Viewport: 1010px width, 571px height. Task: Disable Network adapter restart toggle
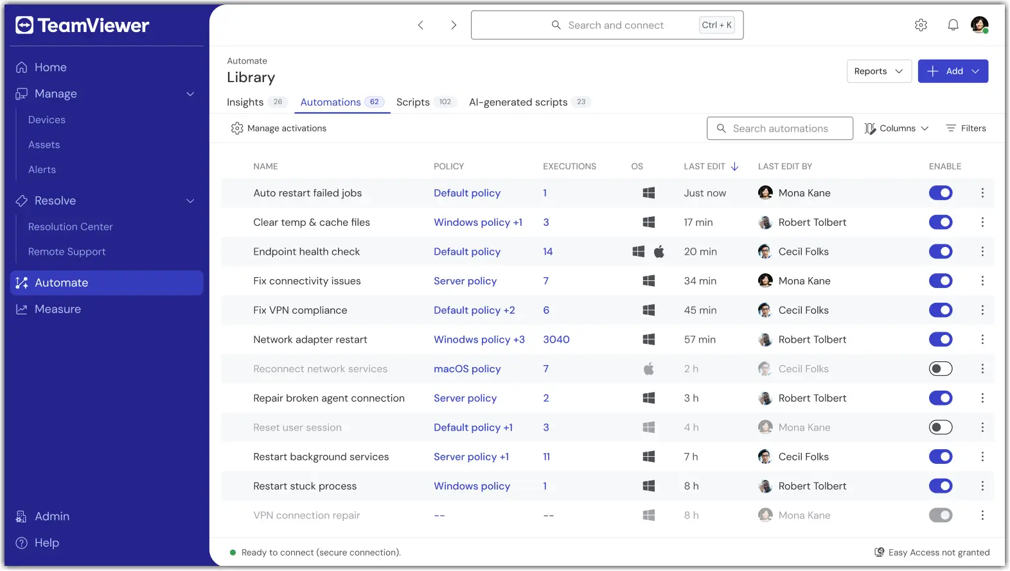(x=941, y=339)
